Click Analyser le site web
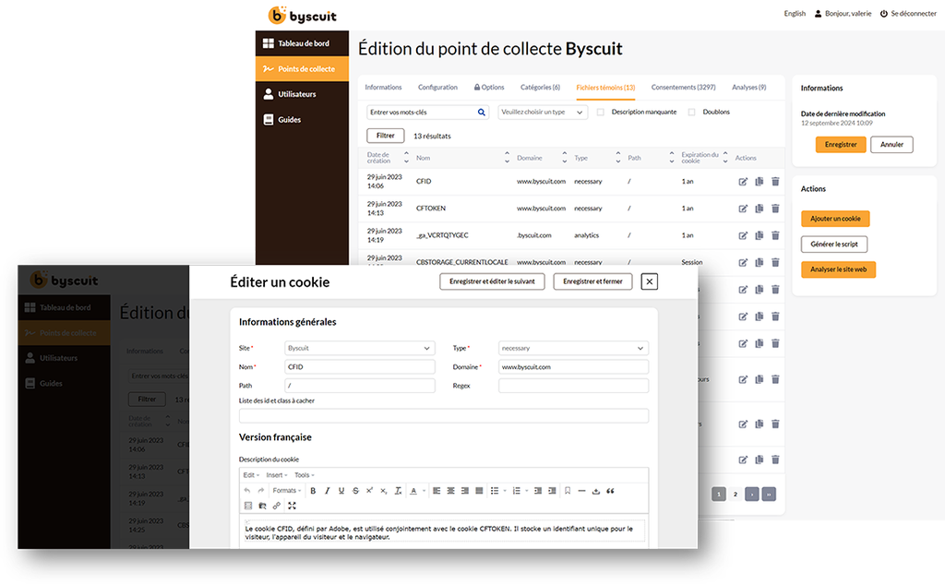Viewport: 945px width, 585px height. 838,269
